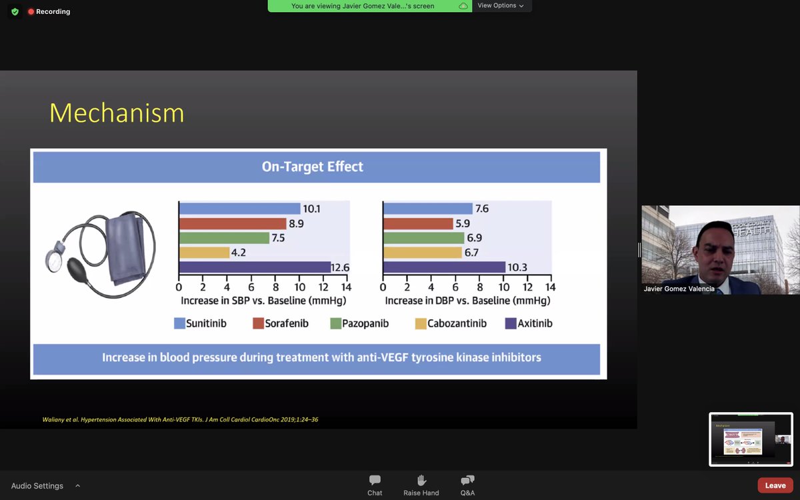Click the red Leave button
Image resolution: width=800 pixels, height=500 pixels.
[775, 485]
